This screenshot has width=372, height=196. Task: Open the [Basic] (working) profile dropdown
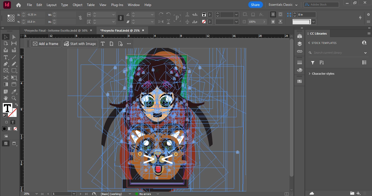[x=130, y=194]
